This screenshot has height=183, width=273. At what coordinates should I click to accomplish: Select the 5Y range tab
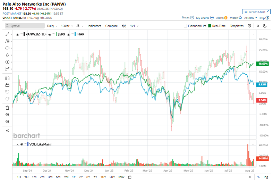point(95,177)
